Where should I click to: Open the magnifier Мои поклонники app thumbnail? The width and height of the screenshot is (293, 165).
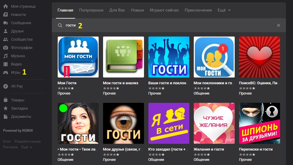point(214,57)
